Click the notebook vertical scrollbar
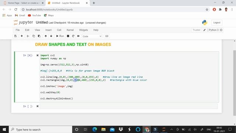Screen dimensions: 236x133 [235, 83]
